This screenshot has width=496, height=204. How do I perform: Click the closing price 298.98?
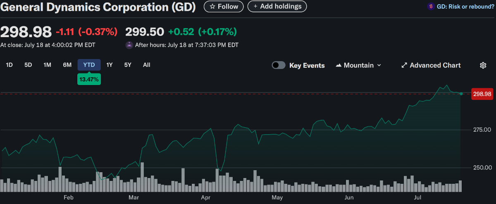[x=26, y=31]
